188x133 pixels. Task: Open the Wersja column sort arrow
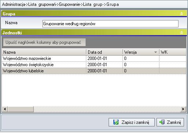coord(155,52)
